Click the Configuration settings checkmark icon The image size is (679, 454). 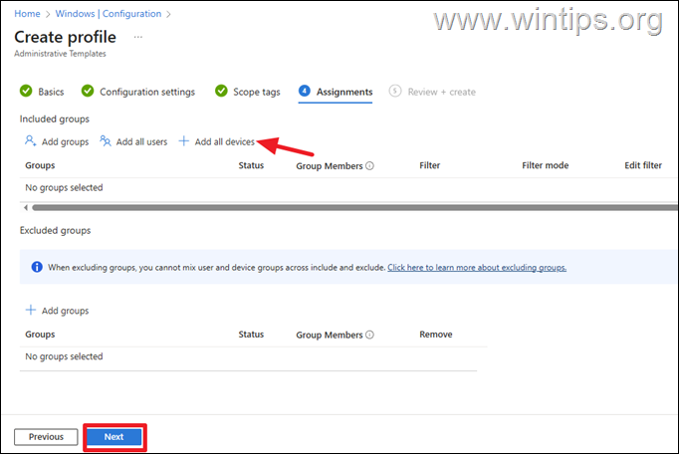tap(88, 91)
